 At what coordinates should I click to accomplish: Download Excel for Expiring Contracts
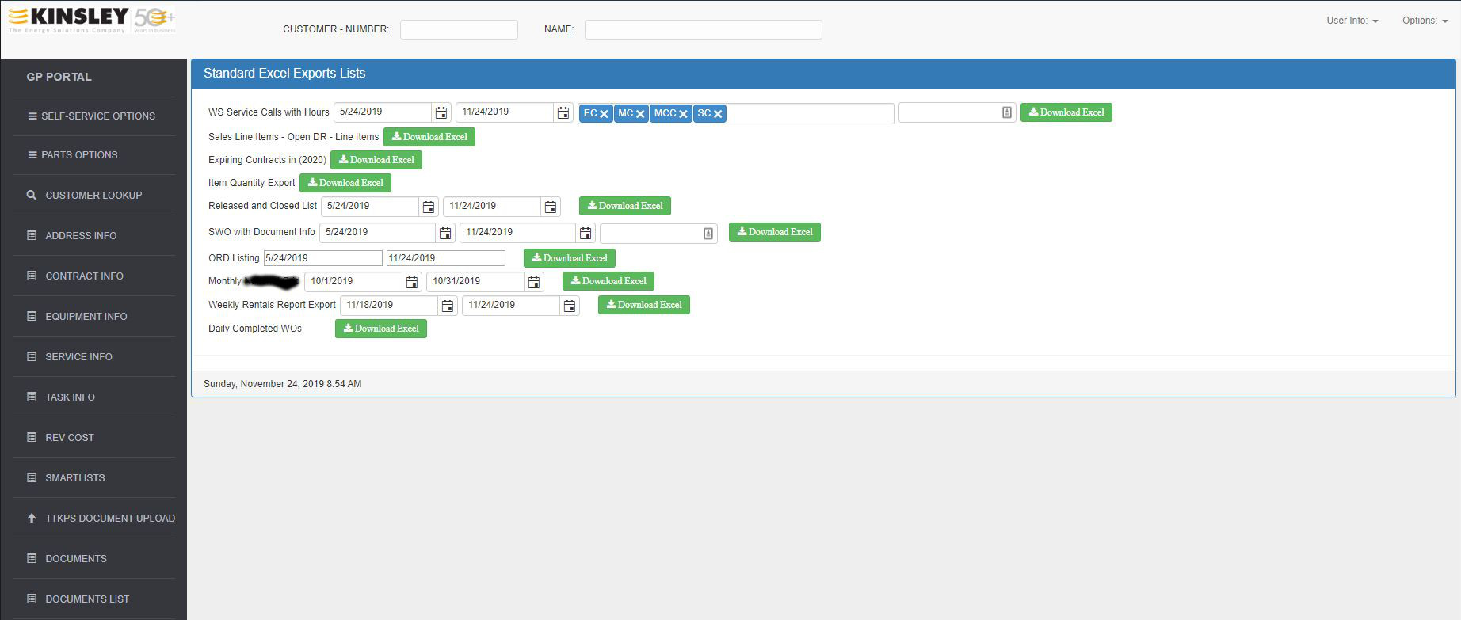click(x=376, y=160)
